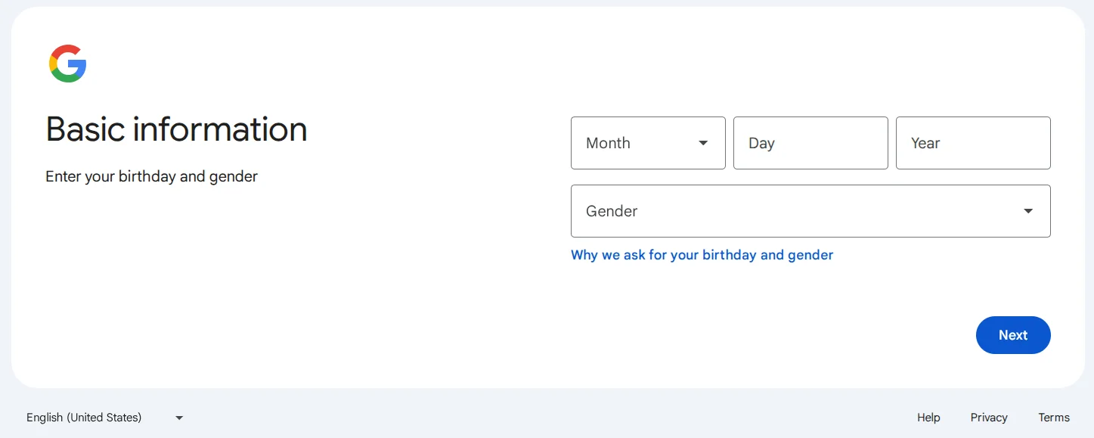Click the "Year" placeholder text
The width and height of the screenshot is (1094, 438).
[x=925, y=143]
